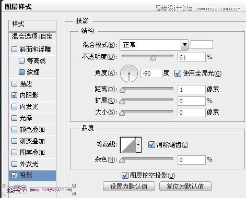
Task: Click the angle dial control
Action: point(129,73)
